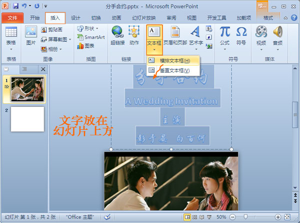300x223 pixels.
Task: Open the 开发工具 (Developer) tab
Action: [x=216, y=18]
